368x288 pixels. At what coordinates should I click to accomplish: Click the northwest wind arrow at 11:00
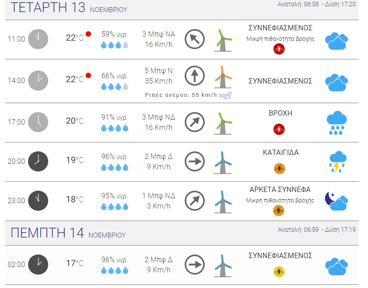(x=194, y=39)
